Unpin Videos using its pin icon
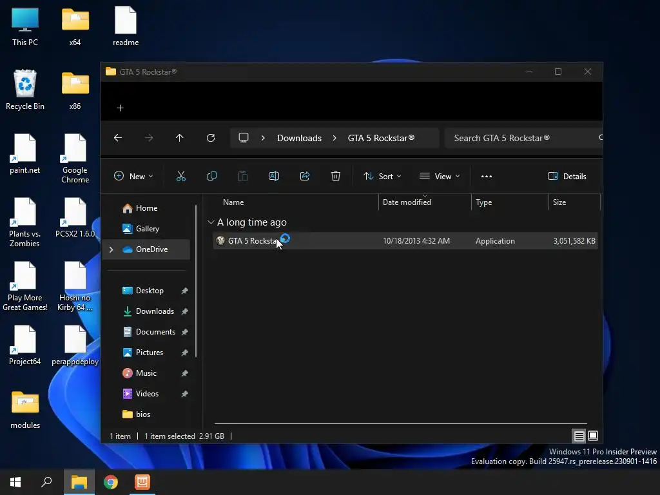Image resolution: width=660 pixels, height=495 pixels. pos(184,394)
